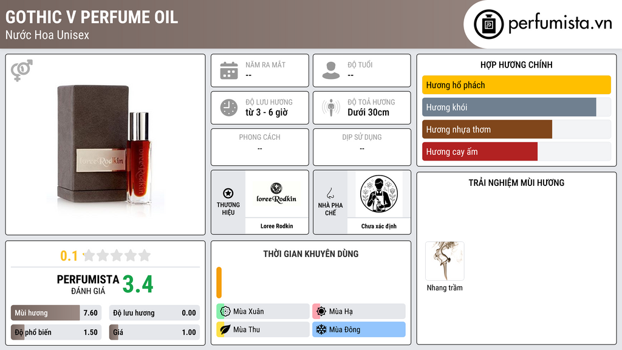Select the Mùa Thu season box
Image resolution: width=622 pixels, height=350 pixels.
click(263, 329)
